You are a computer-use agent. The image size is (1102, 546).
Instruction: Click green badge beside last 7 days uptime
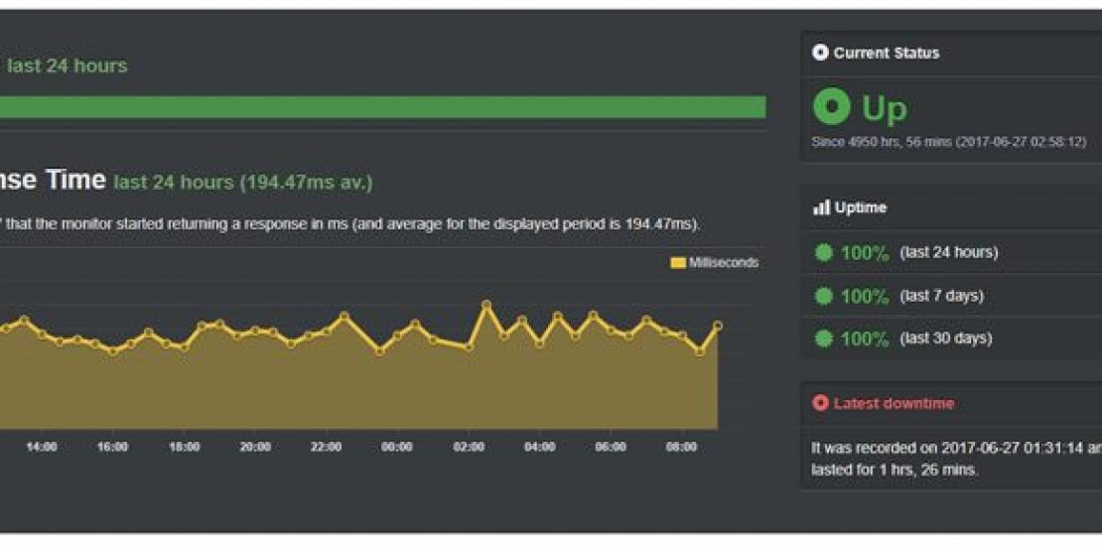[x=823, y=296]
